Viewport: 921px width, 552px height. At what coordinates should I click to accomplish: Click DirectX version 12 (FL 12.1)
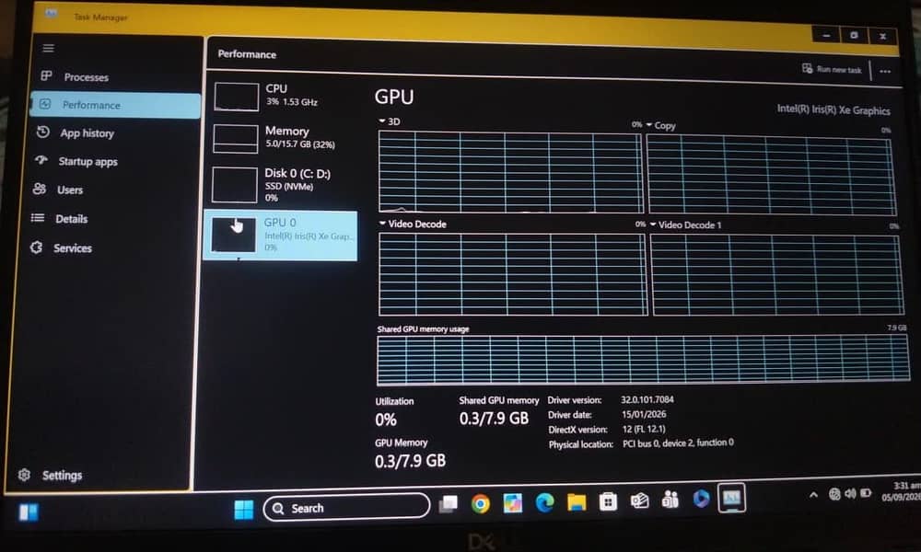(644, 429)
